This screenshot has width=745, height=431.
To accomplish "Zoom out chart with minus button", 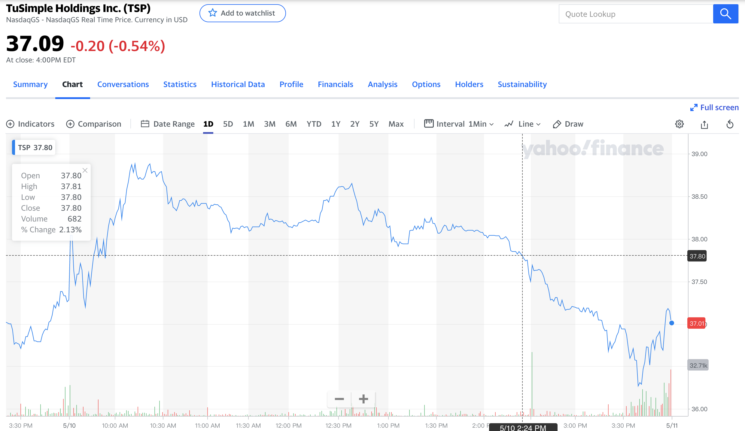I will pyautogui.click(x=339, y=399).
